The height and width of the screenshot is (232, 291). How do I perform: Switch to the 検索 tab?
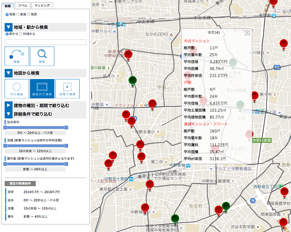(x=8, y=6)
